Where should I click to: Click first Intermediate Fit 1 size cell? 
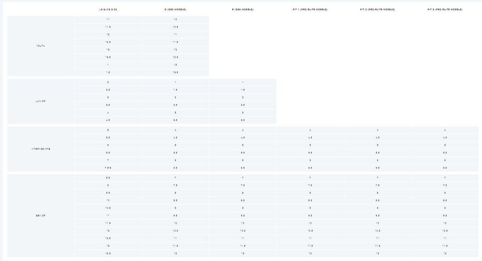[x=310, y=130]
